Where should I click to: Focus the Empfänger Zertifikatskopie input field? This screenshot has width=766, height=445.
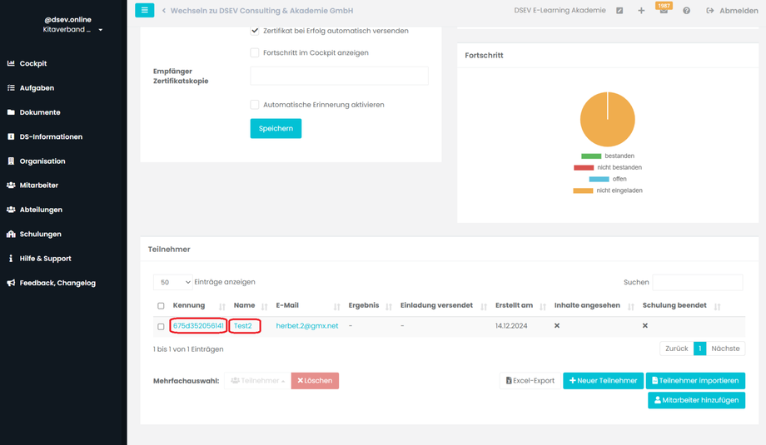[340, 76]
